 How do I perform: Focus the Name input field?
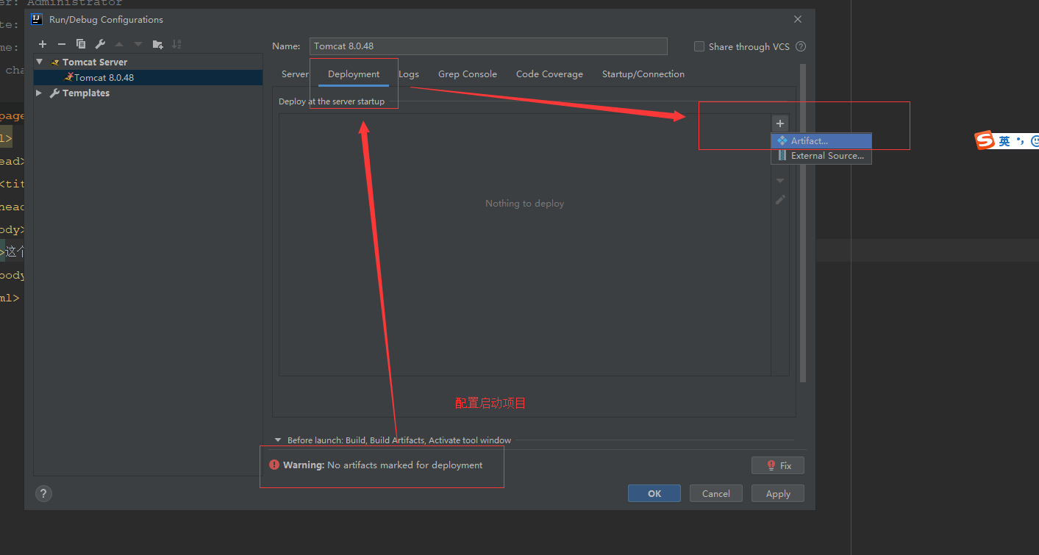coord(488,46)
